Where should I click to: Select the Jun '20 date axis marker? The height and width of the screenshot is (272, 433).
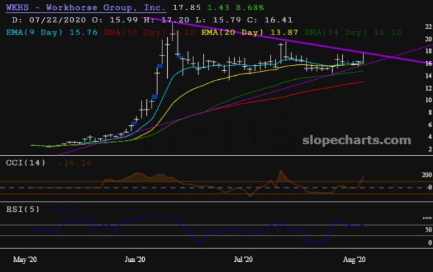(135, 259)
